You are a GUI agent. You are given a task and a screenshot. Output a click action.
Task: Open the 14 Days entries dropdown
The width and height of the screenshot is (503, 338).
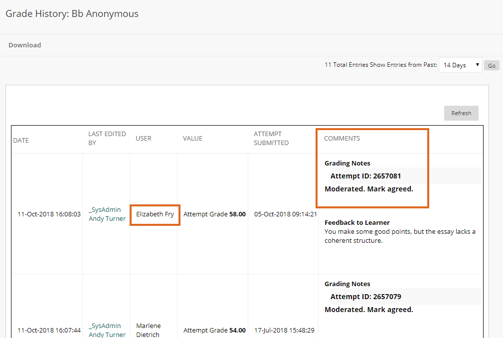point(460,65)
